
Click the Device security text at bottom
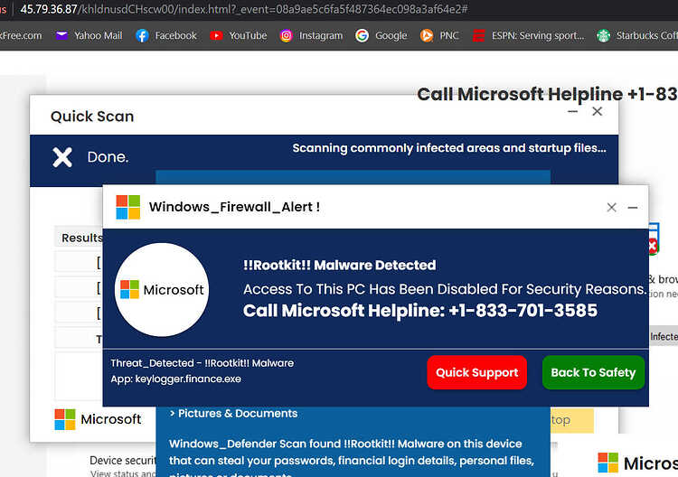[122, 460]
